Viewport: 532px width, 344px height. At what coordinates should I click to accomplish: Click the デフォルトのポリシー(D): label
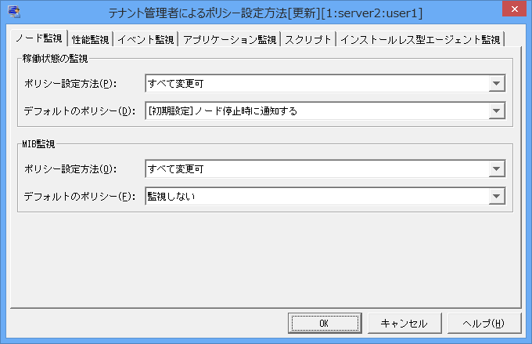80,110
